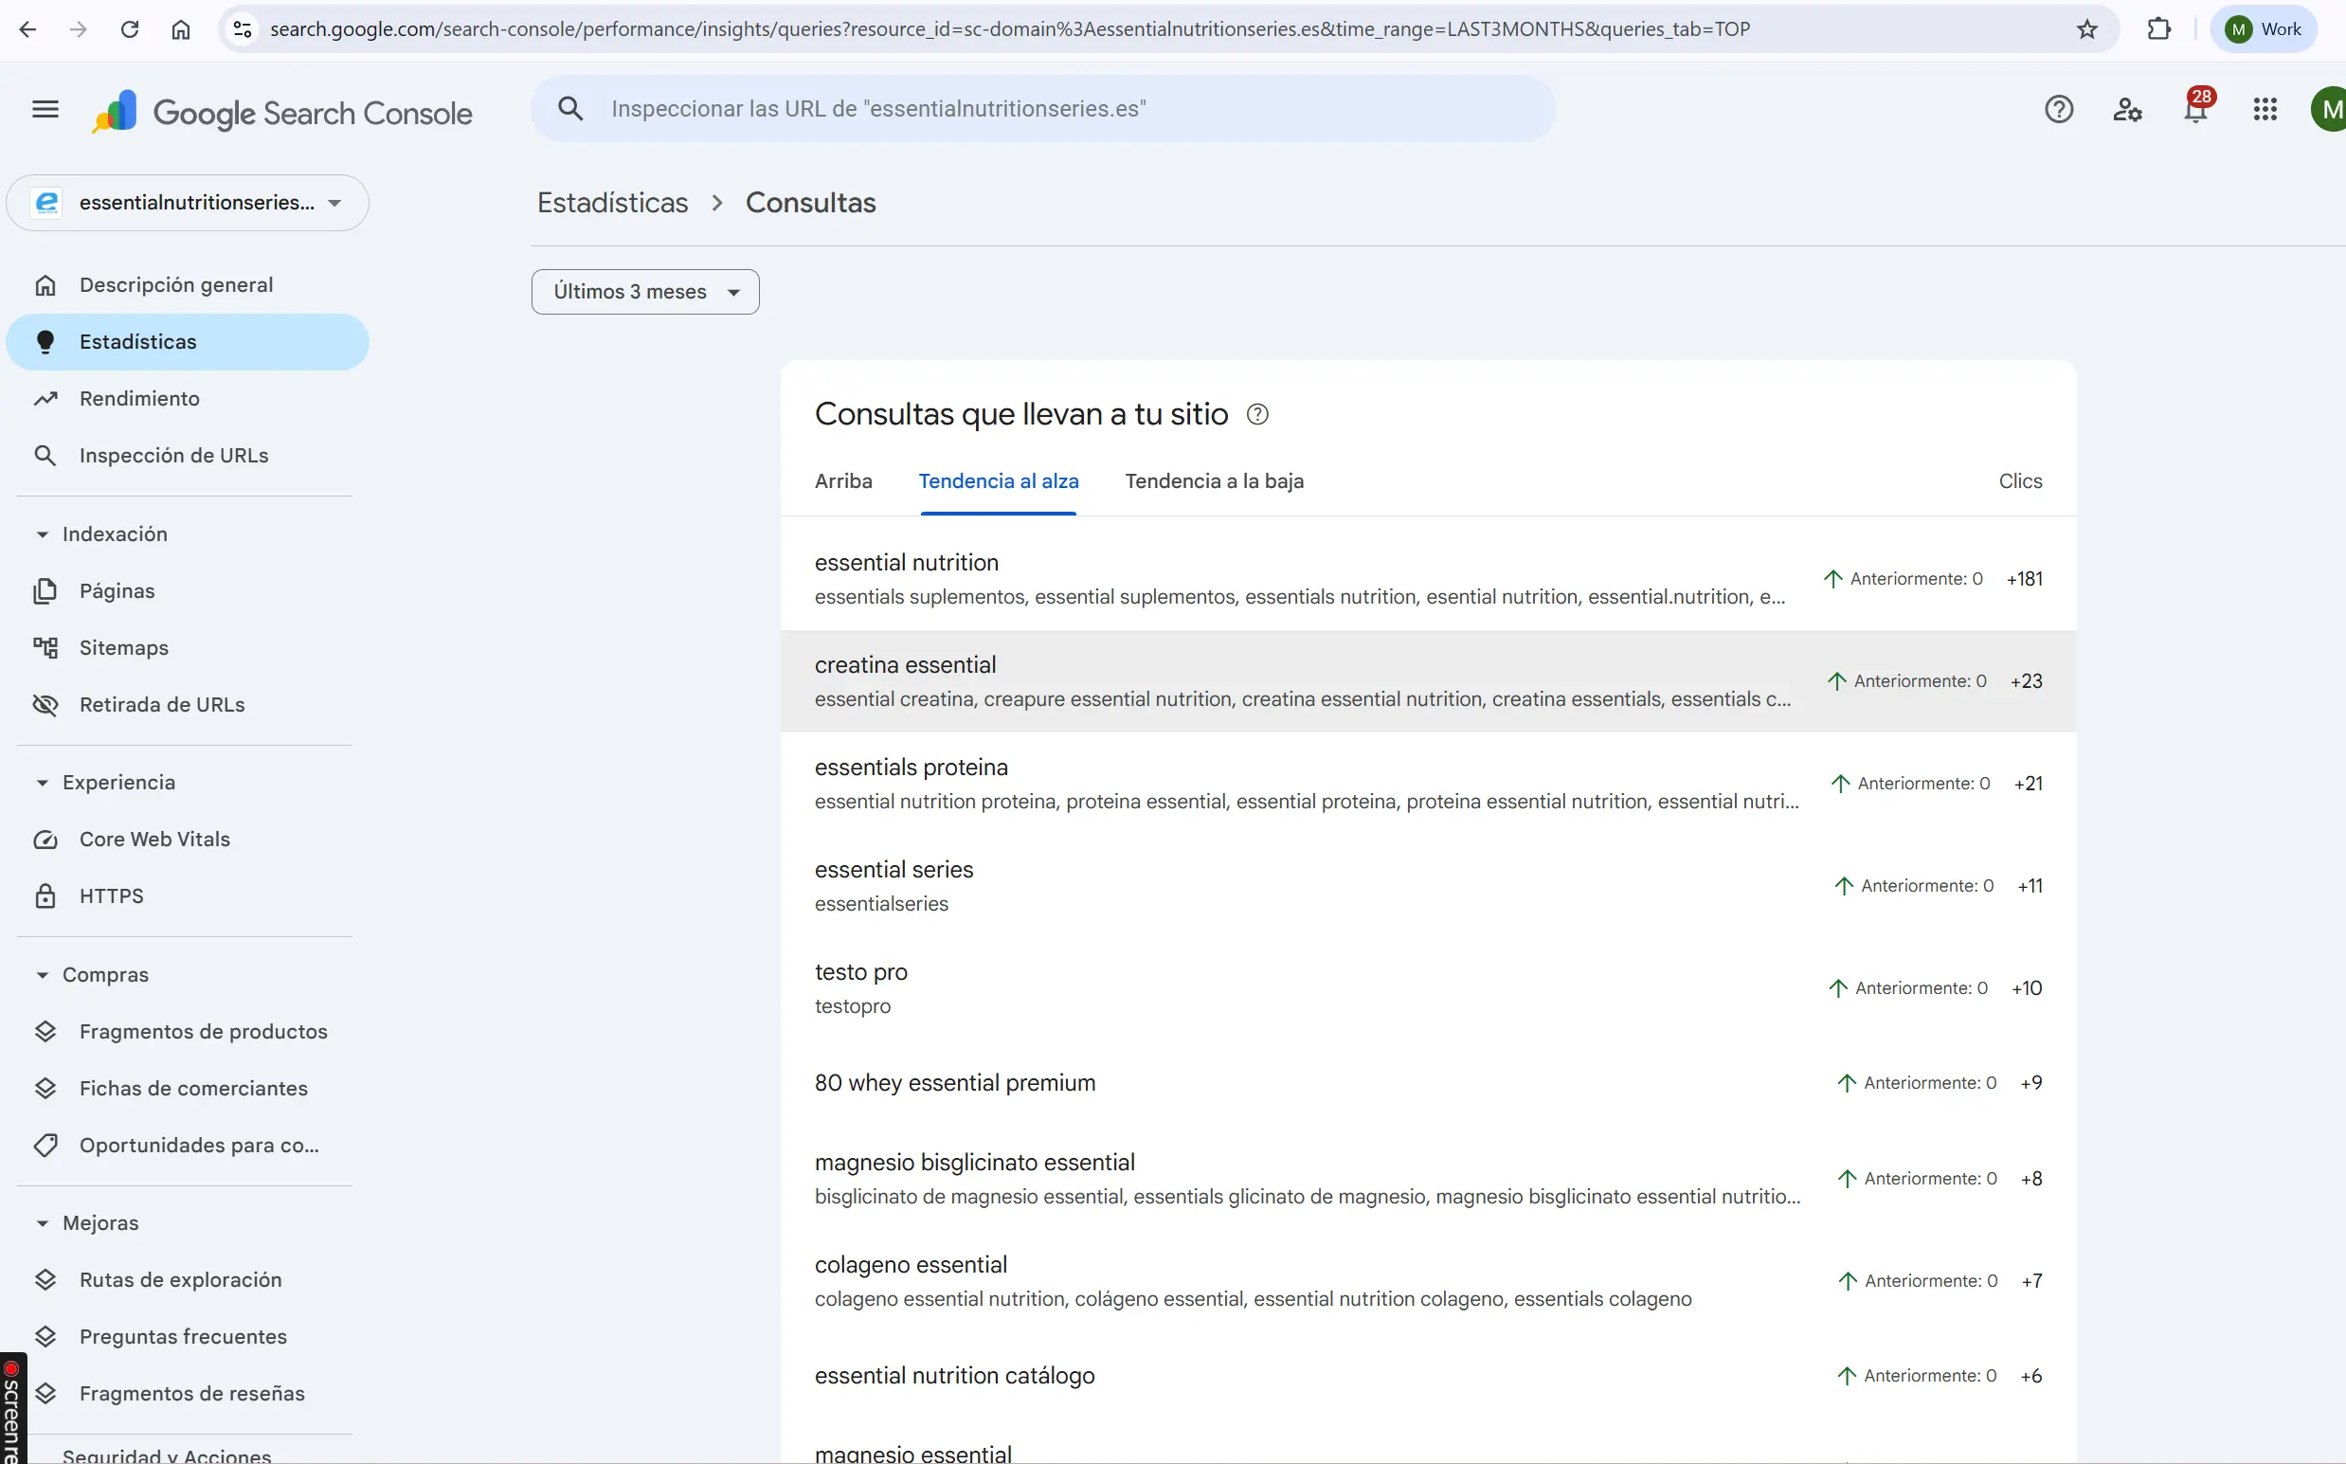
Task: Click the +23 clicks value
Action: click(2026, 681)
